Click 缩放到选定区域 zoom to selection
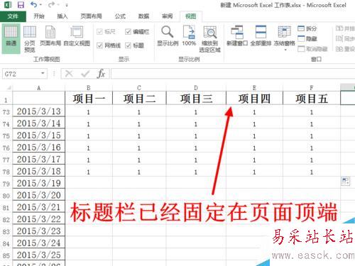The width and height of the screenshot is (355, 266). coord(210,39)
